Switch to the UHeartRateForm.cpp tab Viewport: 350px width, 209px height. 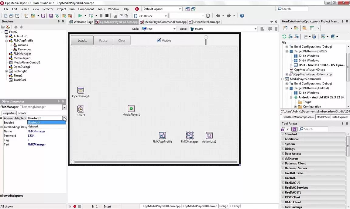click(205, 22)
